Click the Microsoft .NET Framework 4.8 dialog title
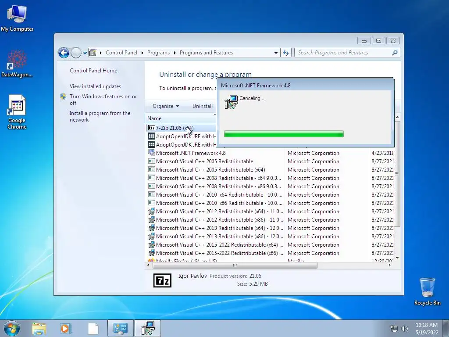 256,86
